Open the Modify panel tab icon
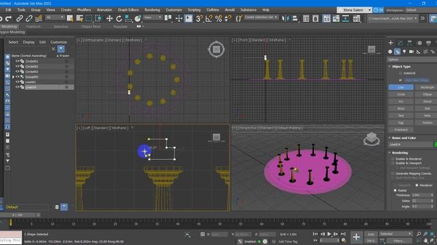The image size is (437, 245). coord(400,43)
